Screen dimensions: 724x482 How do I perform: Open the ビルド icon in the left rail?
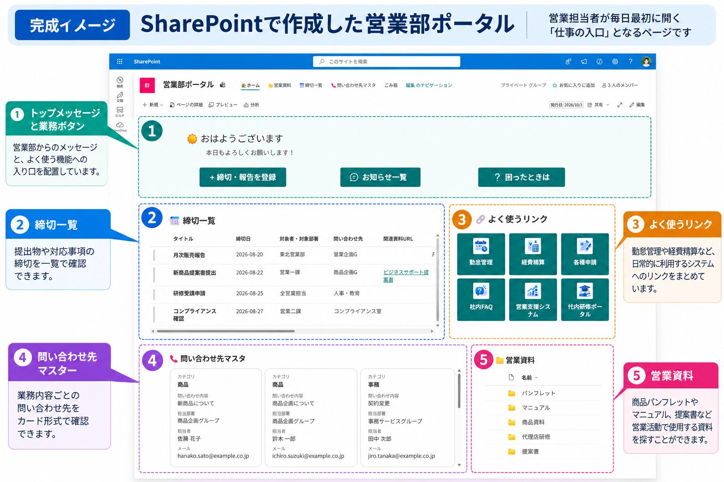120,112
